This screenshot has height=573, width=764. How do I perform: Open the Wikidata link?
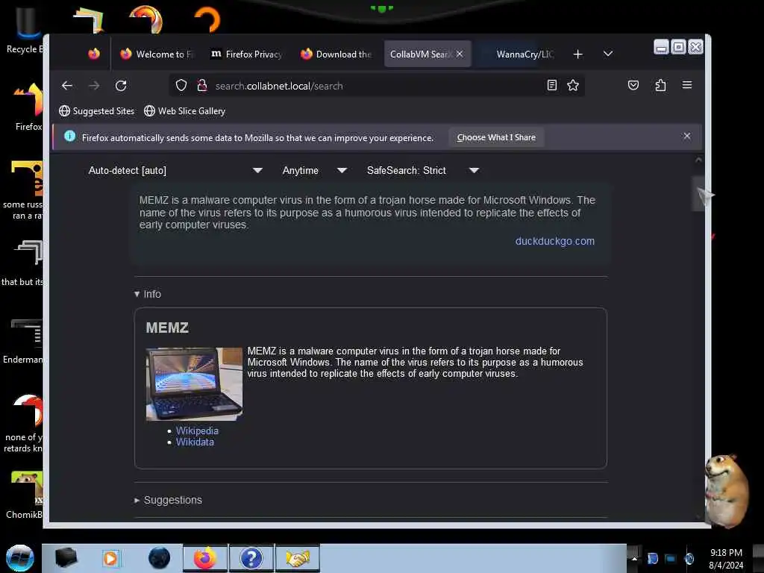195,442
